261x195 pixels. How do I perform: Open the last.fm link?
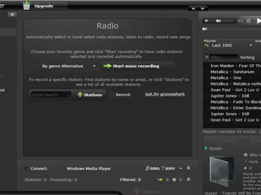tap(152, 94)
